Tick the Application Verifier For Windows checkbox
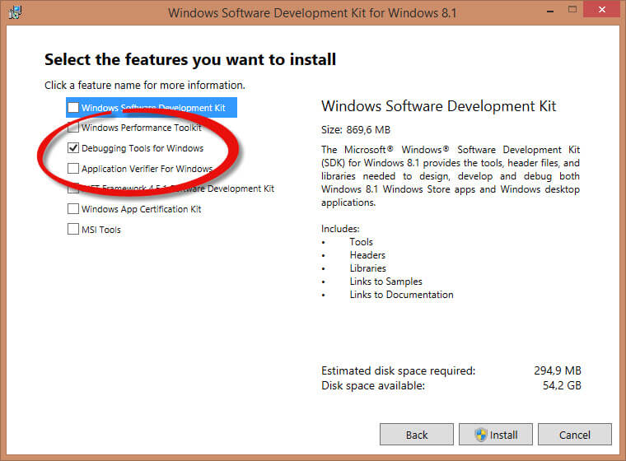This screenshot has width=626, height=461. pyautogui.click(x=73, y=169)
